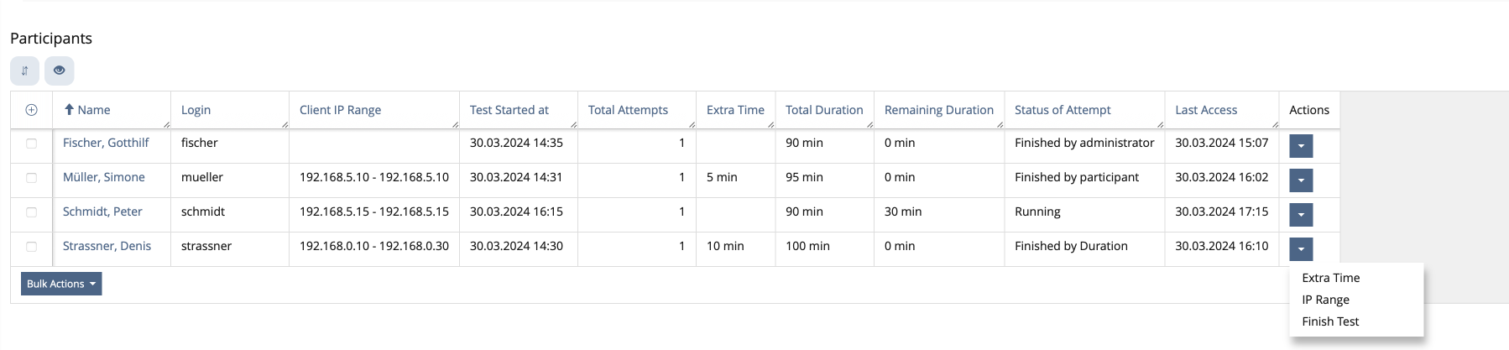Tick the checkbox for Schmidt, Peter

click(31, 212)
